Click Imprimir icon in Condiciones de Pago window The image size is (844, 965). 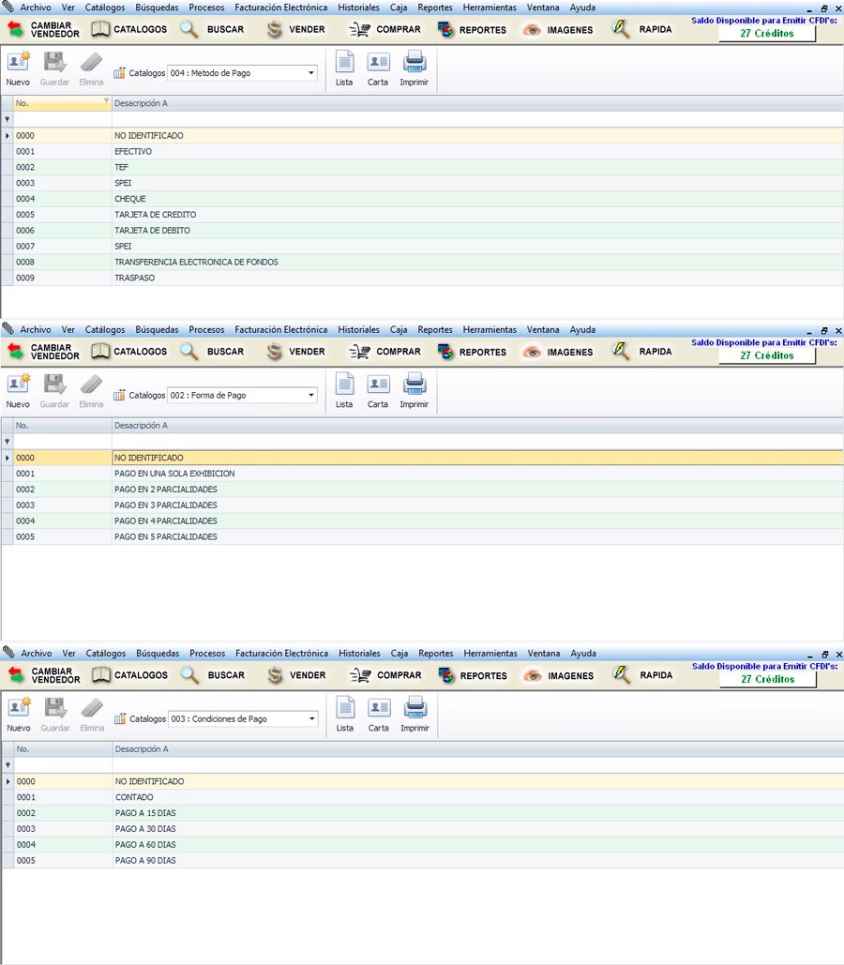coord(414,708)
